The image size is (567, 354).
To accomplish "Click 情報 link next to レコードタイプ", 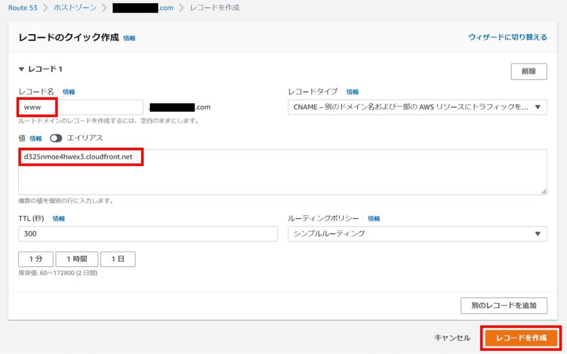I will (x=352, y=92).
